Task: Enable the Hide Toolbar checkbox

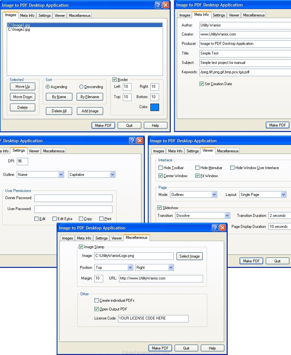Action: 160,167
